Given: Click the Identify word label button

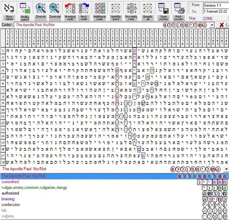Looking at the screenshot, I should (x=115, y=18).
